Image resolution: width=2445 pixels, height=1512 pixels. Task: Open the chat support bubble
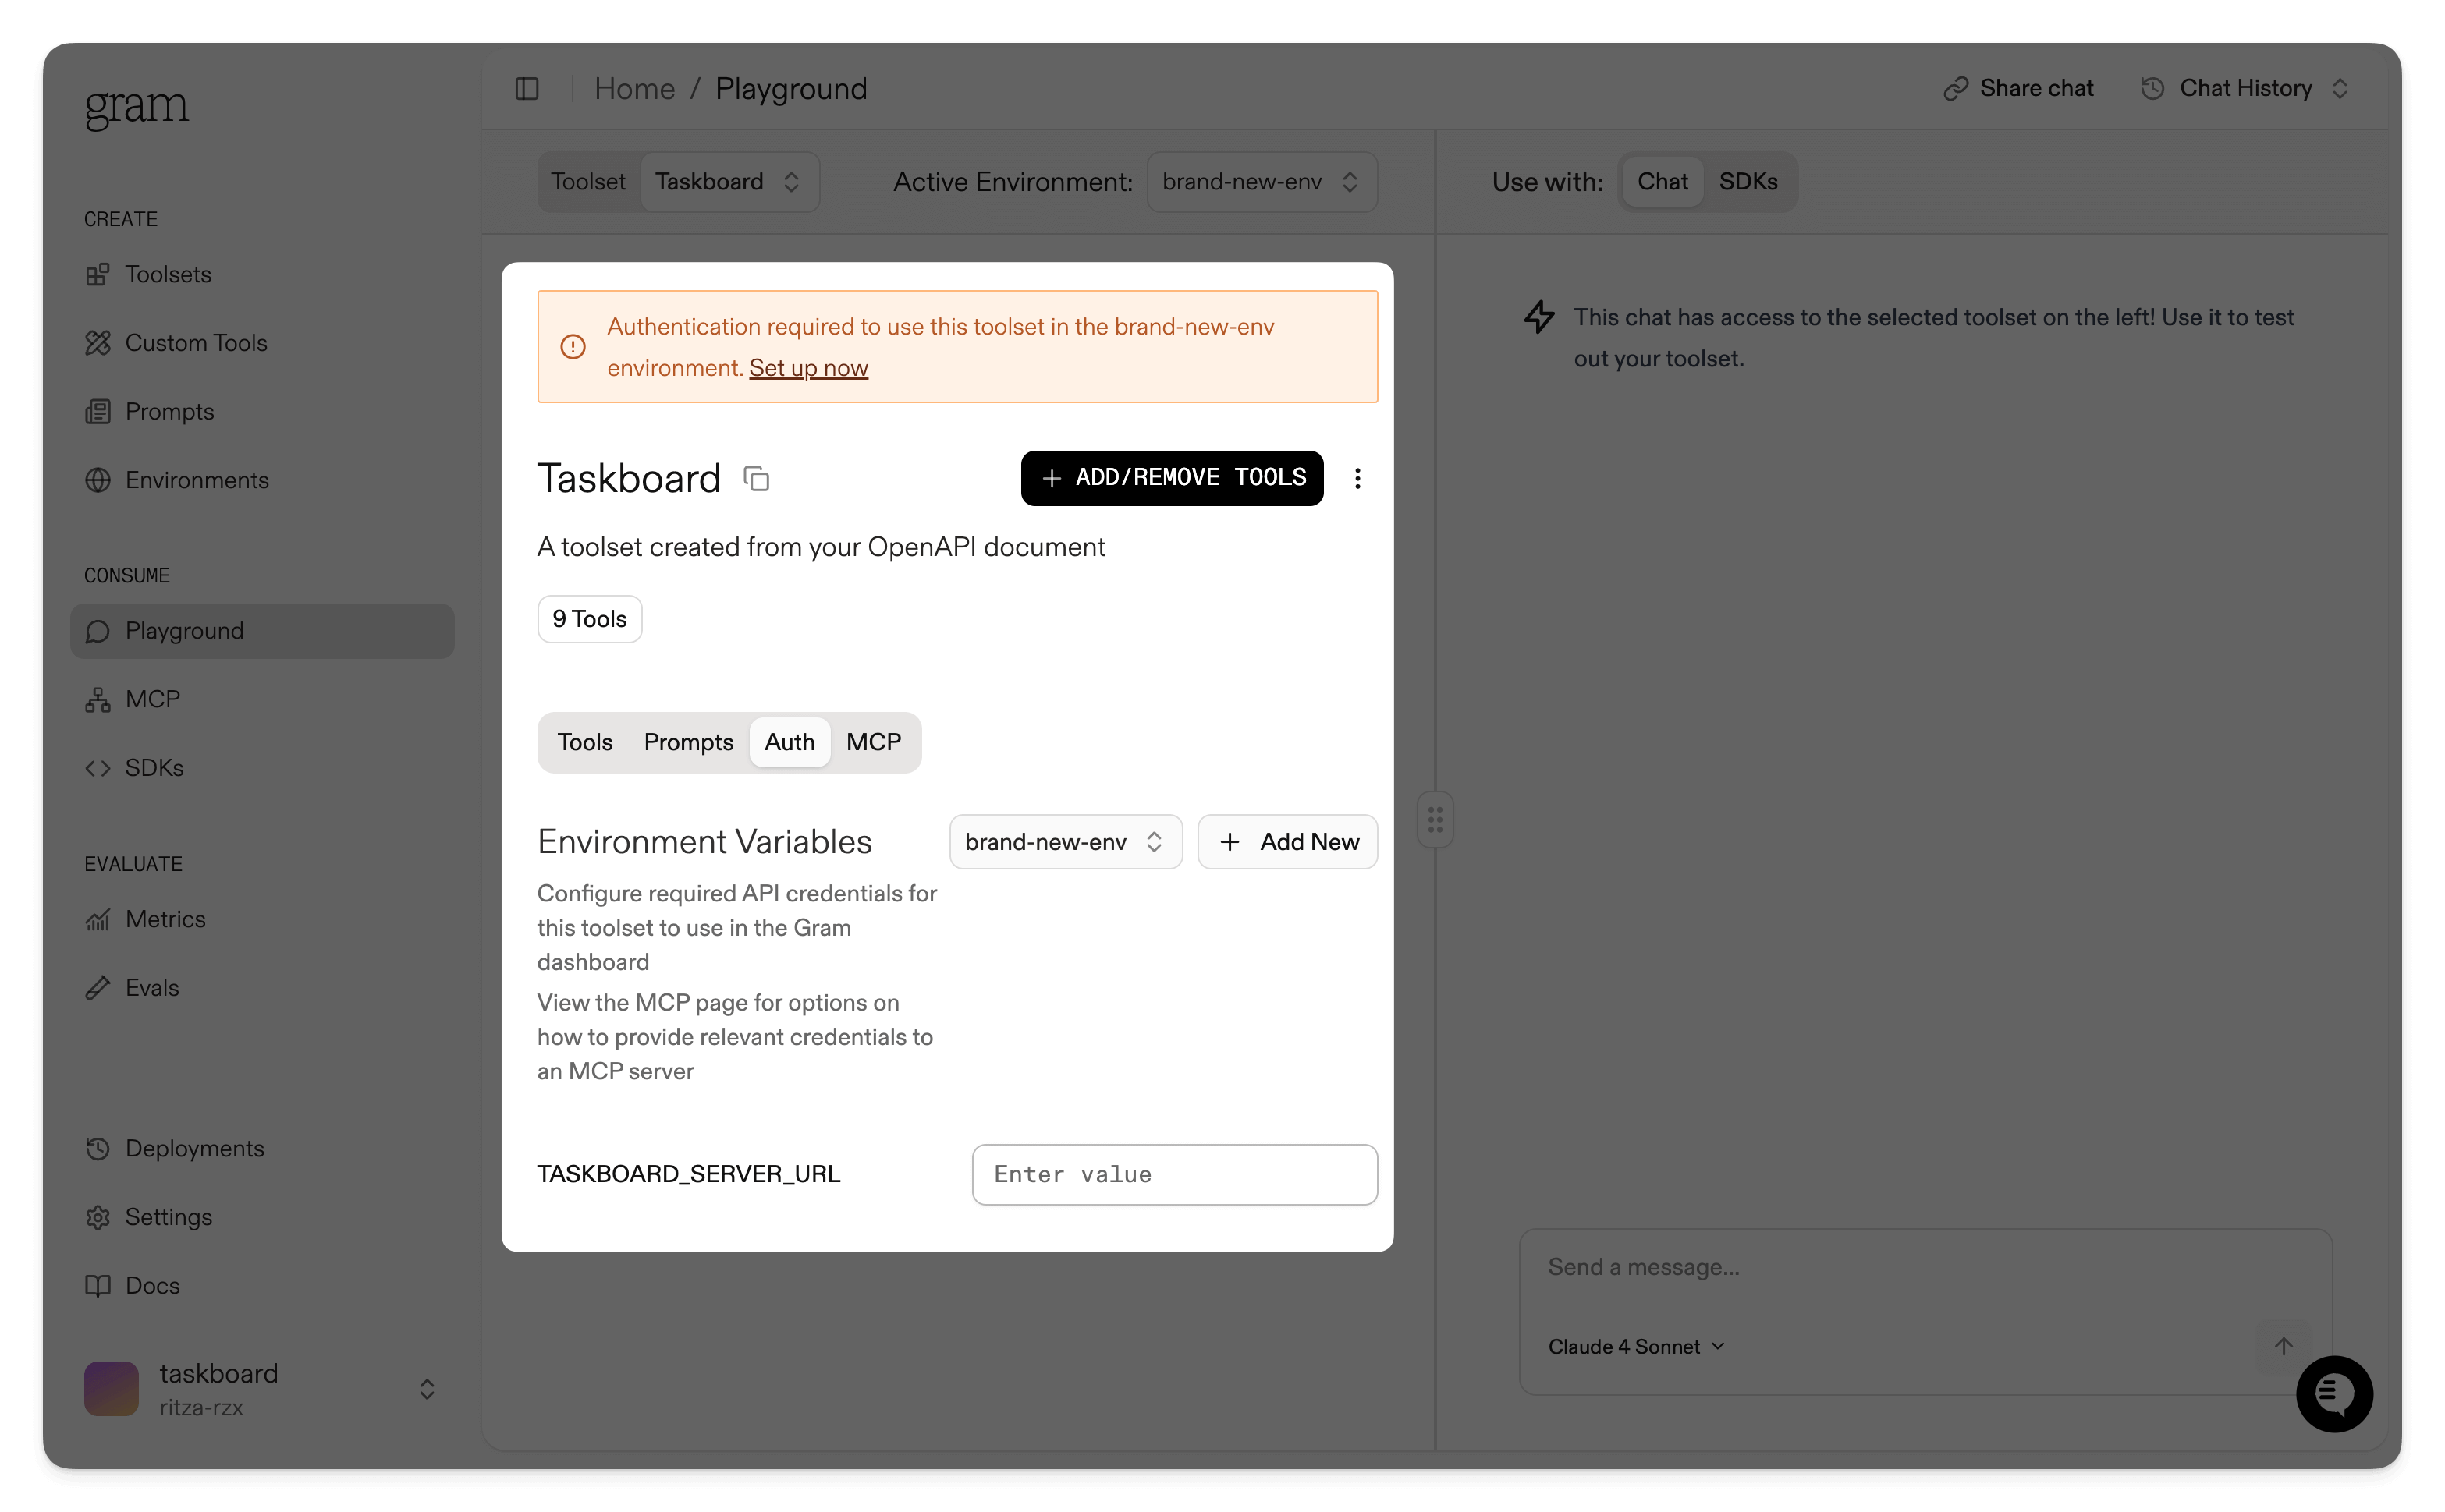[x=2334, y=1394]
